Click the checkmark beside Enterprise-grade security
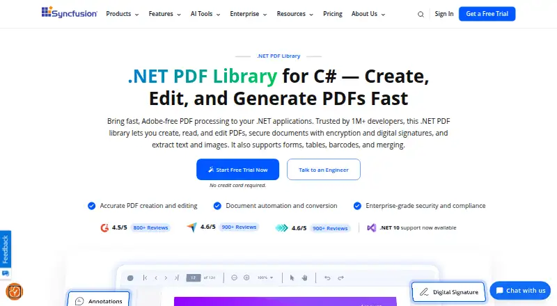 pos(357,206)
